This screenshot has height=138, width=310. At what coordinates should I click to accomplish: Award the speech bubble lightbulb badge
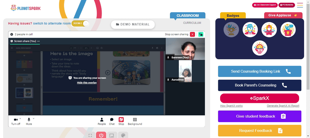pos(288,30)
